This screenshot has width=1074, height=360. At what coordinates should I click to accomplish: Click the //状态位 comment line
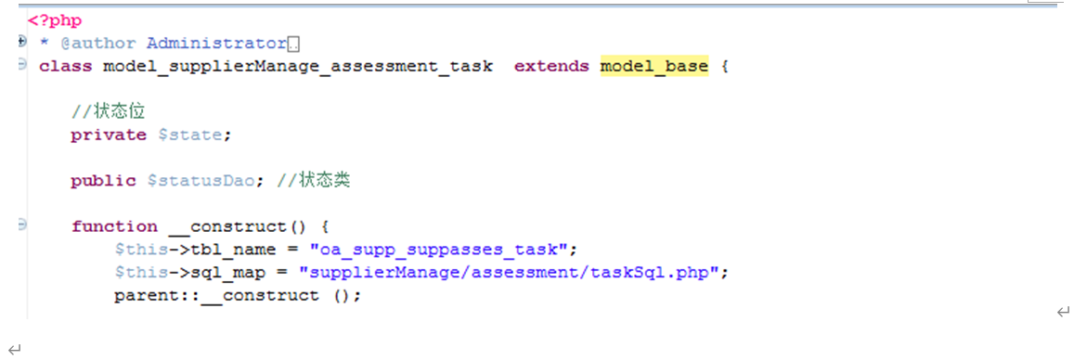(109, 110)
